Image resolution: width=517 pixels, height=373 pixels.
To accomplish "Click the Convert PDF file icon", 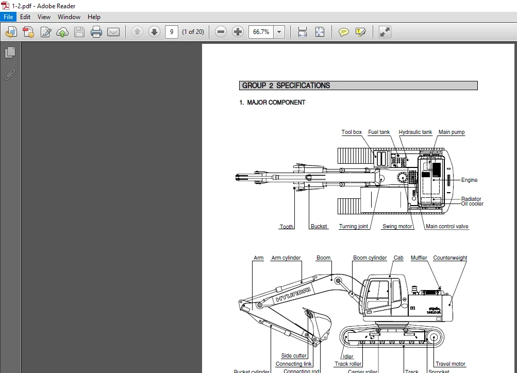I will pos(28,32).
